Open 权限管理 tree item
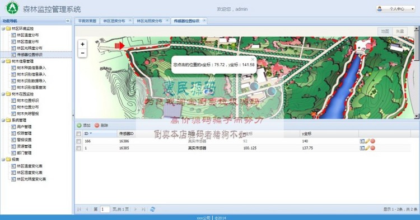Image resolution: width=420 pixels, height=220 pixels. click(x=24, y=133)
